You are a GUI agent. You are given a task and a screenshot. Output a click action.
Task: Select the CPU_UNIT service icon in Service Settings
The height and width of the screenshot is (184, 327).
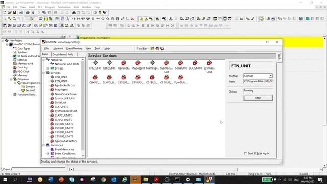[95, 63]
